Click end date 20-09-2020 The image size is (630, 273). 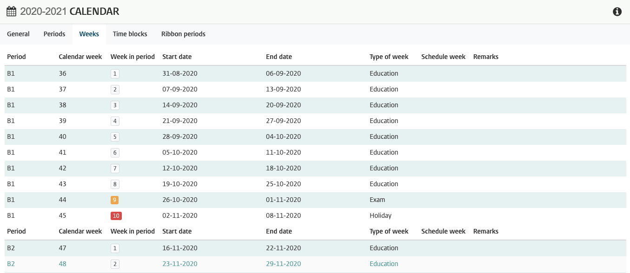pos(284,105)
